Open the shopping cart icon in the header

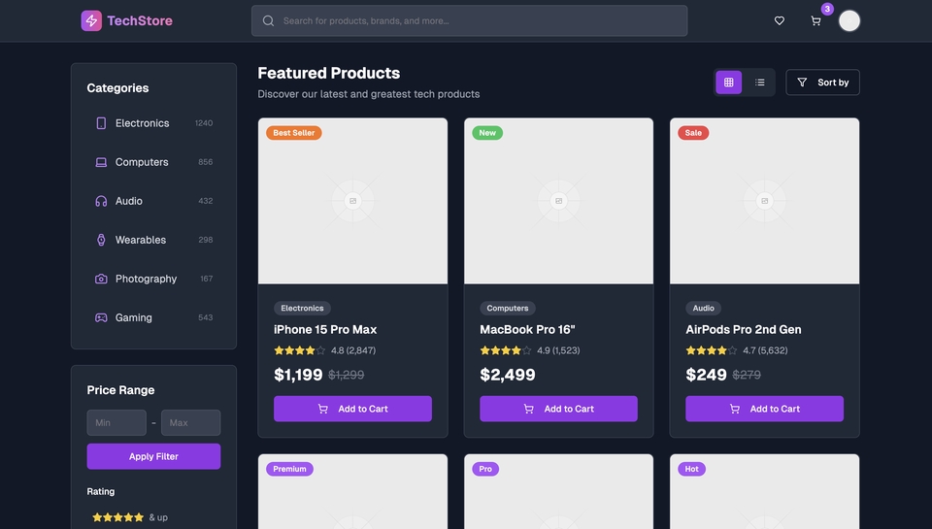point(815,20)
